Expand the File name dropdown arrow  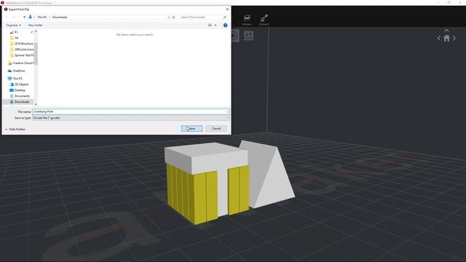coord(227,111)
